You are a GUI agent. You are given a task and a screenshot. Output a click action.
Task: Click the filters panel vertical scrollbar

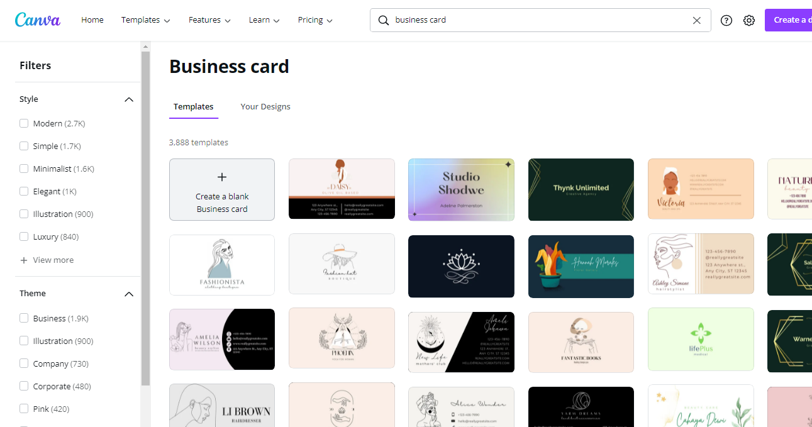point(145,218)
